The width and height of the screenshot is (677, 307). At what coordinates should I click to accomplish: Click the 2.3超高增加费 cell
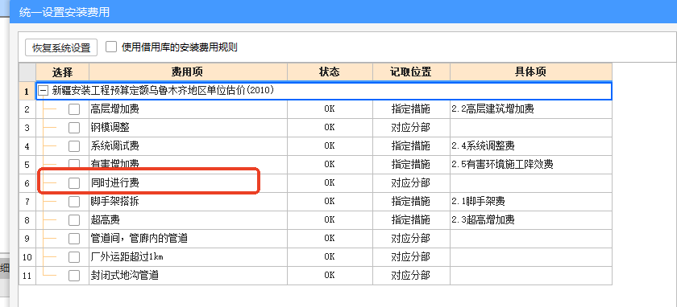[531, 220]
